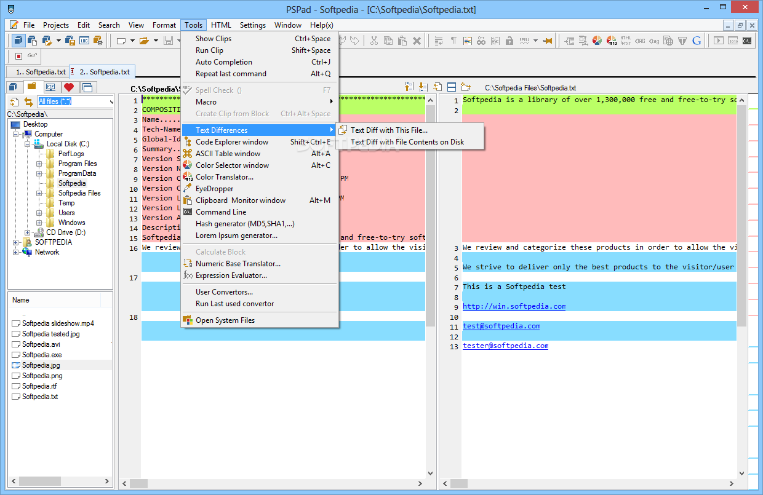Viewport: 763px width, 495px height.
Task: Click EyeDropper menu entry
Action: pyautogui.click(x=260, y=189)
